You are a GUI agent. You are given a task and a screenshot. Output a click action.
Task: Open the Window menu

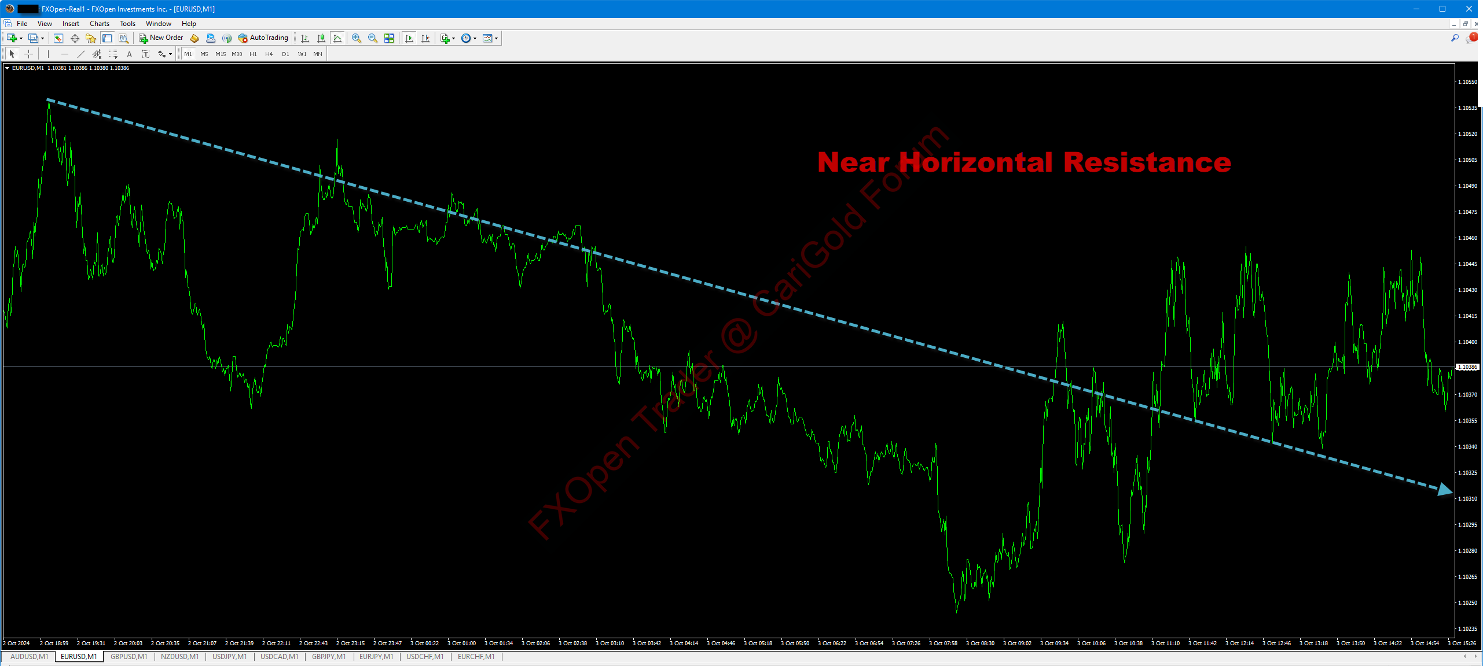click(158, 24)
